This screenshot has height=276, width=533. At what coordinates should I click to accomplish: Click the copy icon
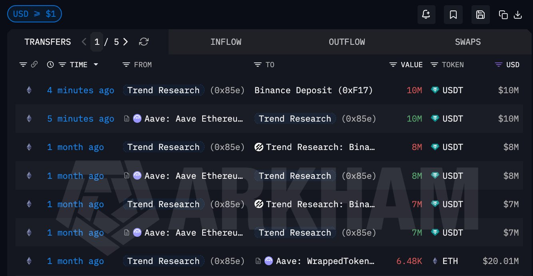(503, 15)
